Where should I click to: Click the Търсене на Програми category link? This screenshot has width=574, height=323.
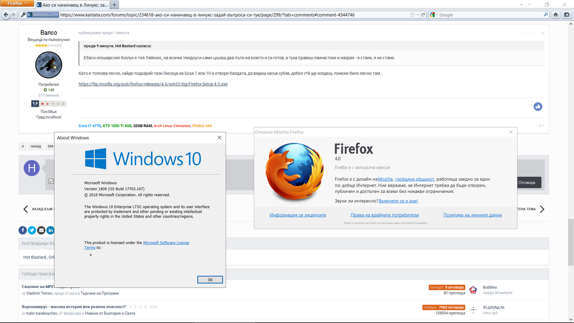pyautogui.click(x=100, y=293)
